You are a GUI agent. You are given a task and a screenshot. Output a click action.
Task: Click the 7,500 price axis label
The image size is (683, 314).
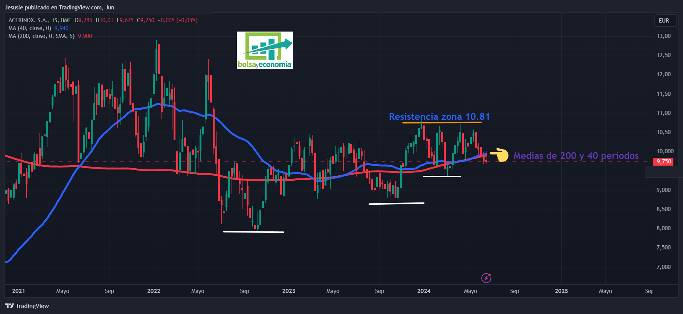pyautogui.click(x=663, y=248)
